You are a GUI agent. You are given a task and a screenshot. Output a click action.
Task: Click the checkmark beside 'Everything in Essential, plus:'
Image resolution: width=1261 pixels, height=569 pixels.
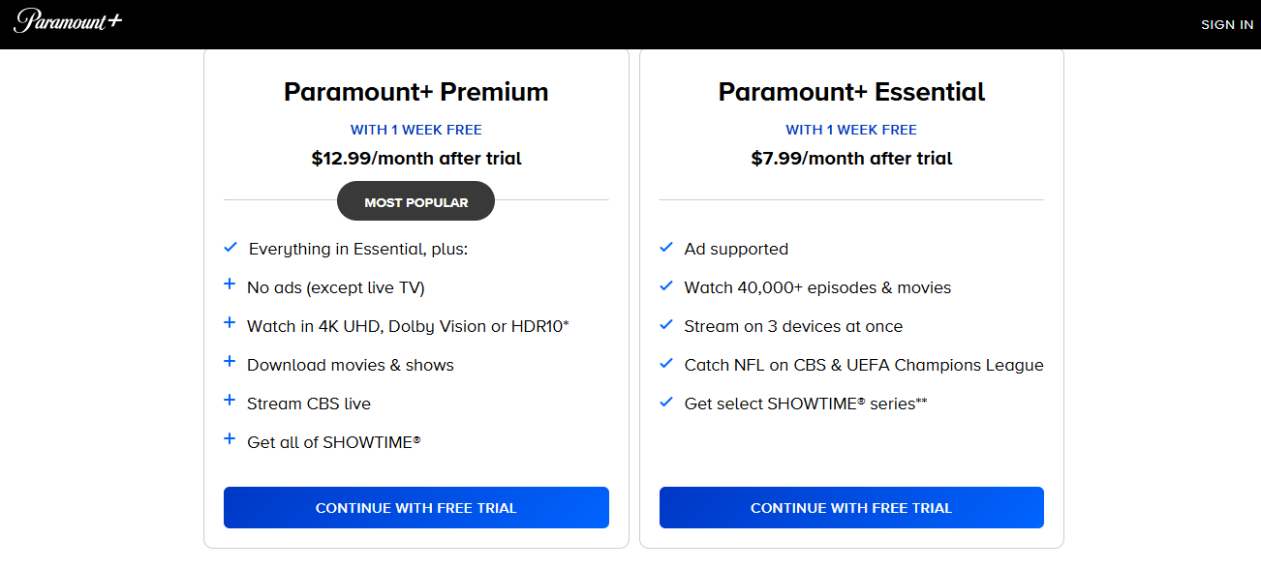pos(230,247)
